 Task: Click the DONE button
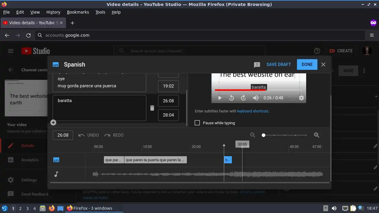tap(307, 64)
